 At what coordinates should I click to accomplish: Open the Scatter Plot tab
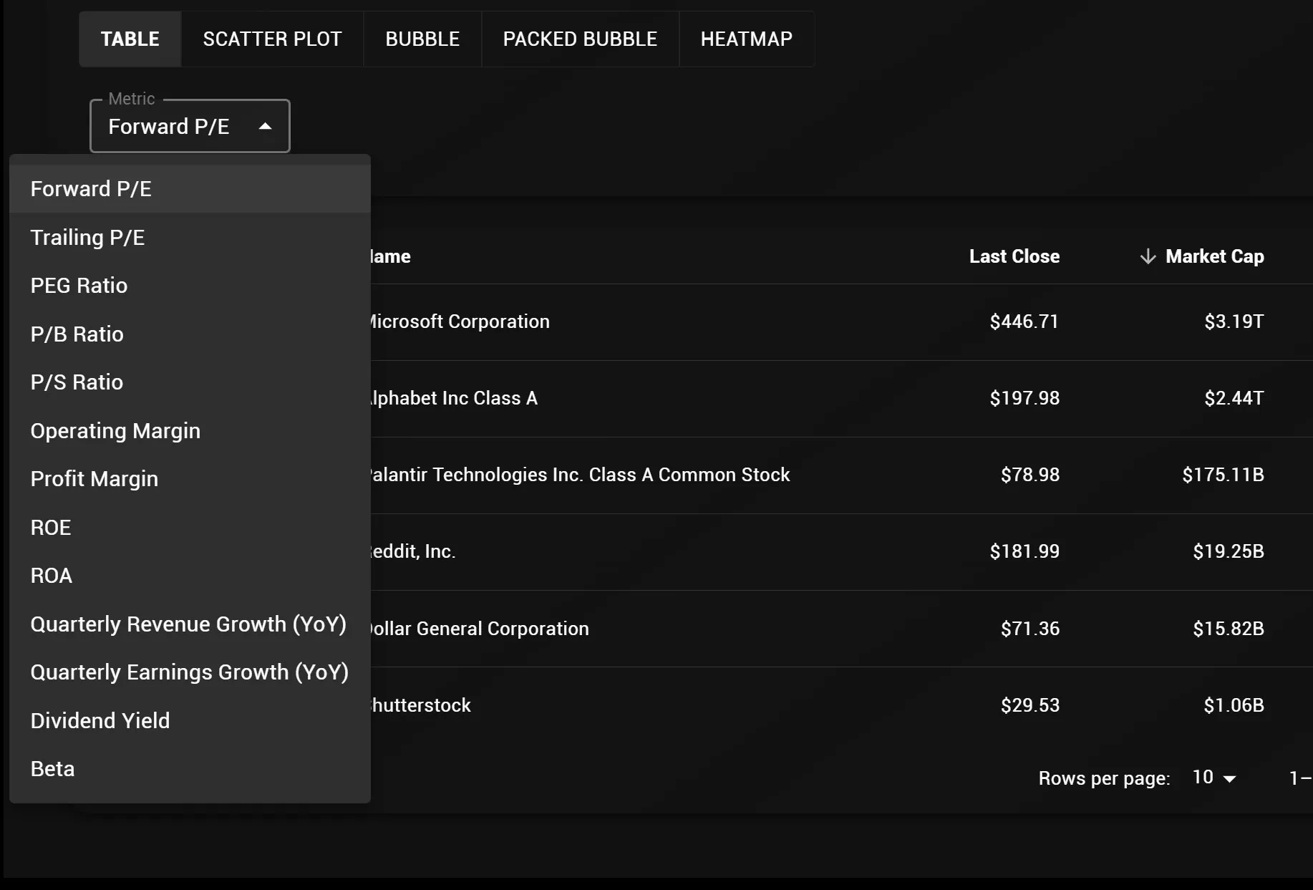click(272, 39)
